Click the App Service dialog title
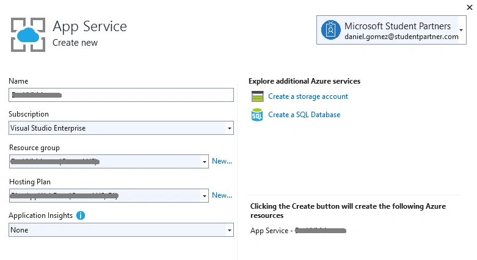This screenshot has width=477, height=260. 90,26
